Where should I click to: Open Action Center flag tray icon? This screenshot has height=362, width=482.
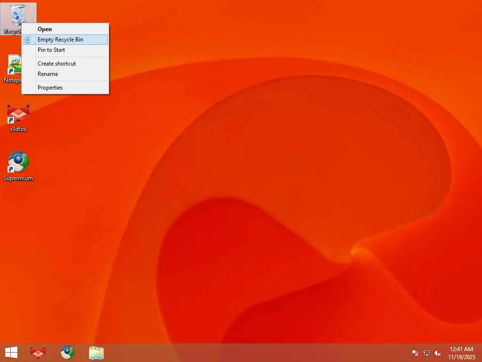(415, 353)
